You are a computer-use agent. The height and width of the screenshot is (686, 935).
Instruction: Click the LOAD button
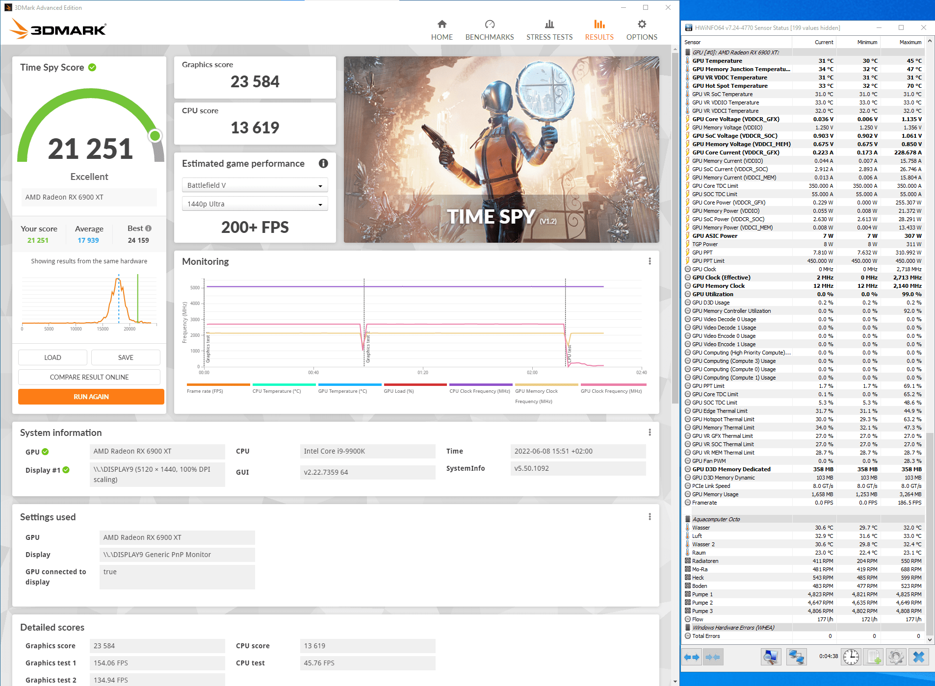point(52,357)
